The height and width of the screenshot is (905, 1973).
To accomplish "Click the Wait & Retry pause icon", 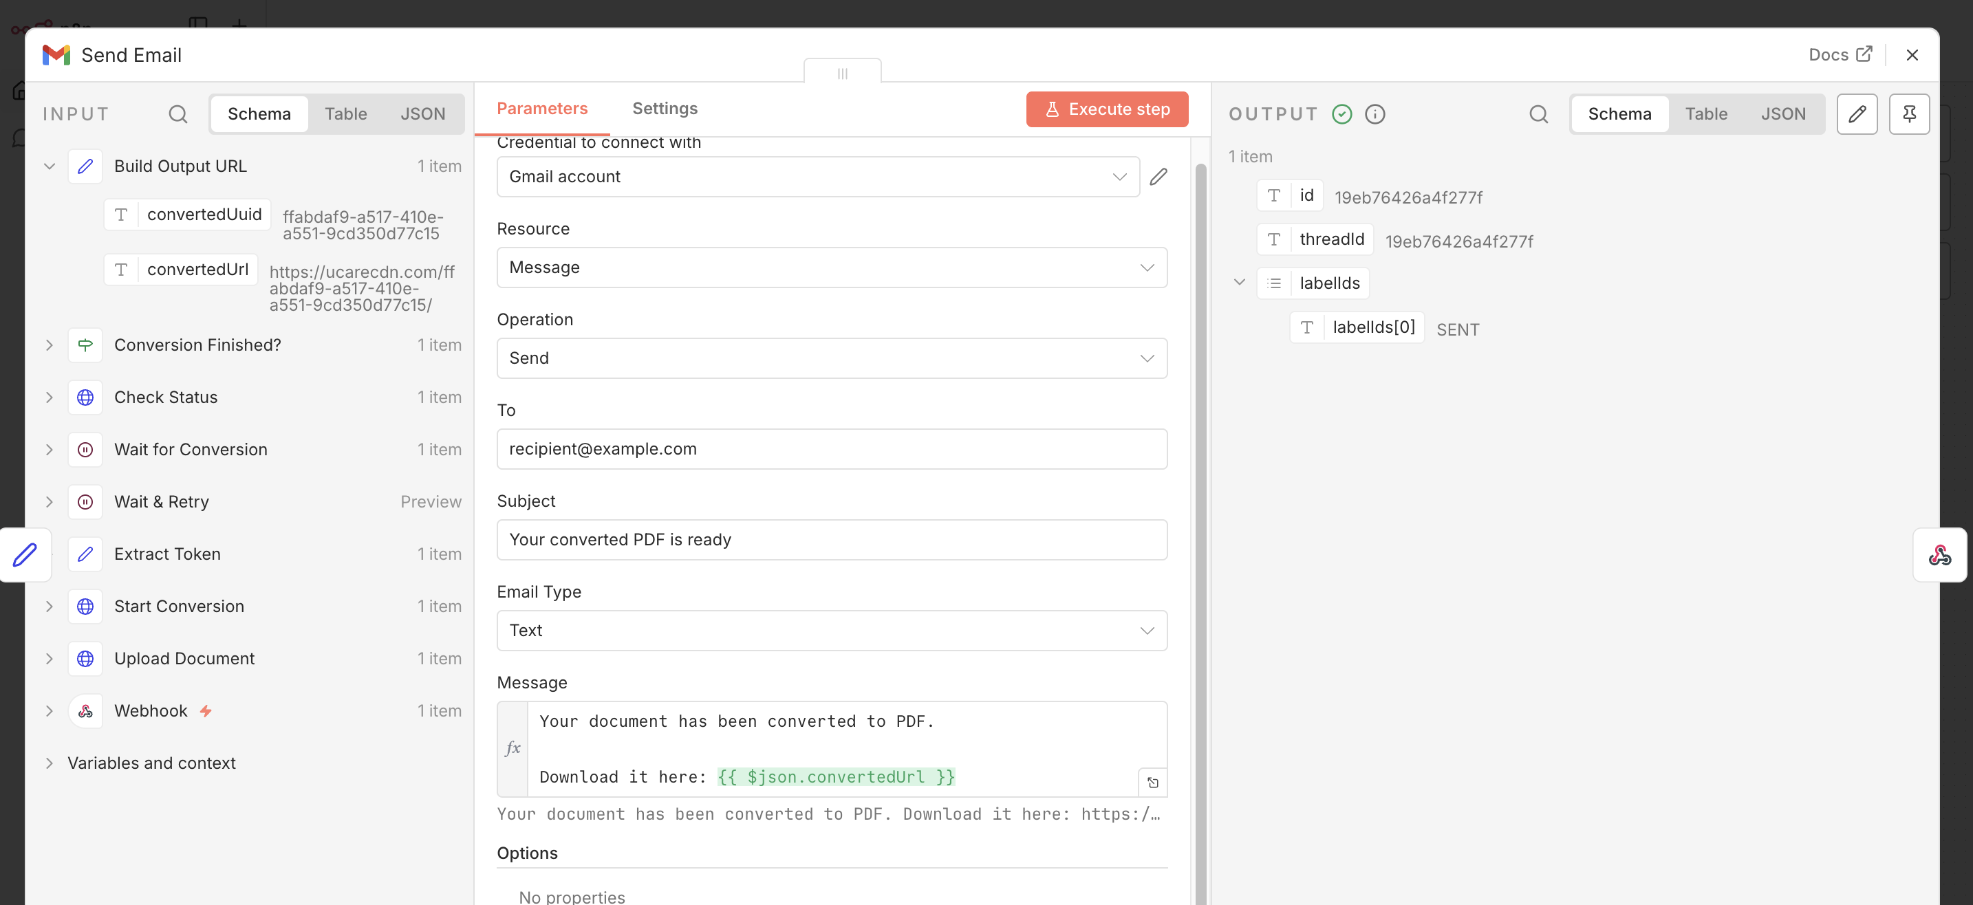I will click(85, 501).
